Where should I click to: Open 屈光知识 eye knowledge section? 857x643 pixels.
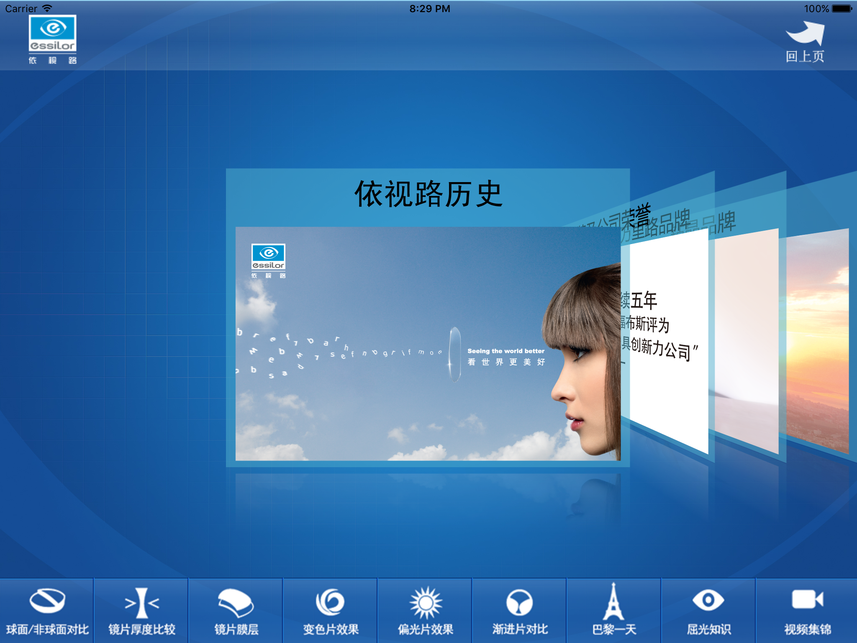point(709,611)
